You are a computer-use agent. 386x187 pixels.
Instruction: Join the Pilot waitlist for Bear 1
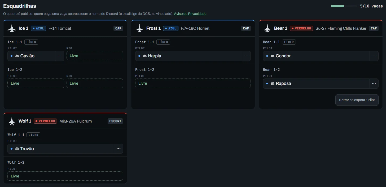(357, 100)
